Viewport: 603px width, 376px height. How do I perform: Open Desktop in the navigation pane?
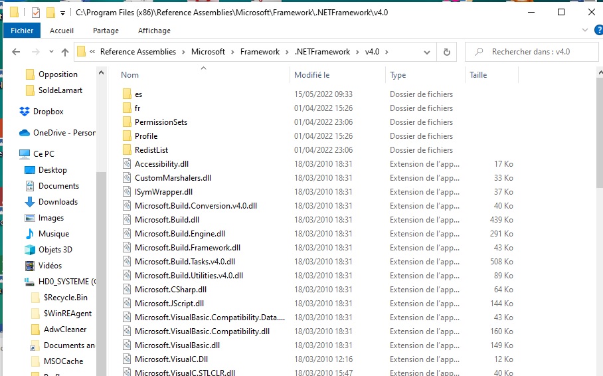(x=52, y=170)
